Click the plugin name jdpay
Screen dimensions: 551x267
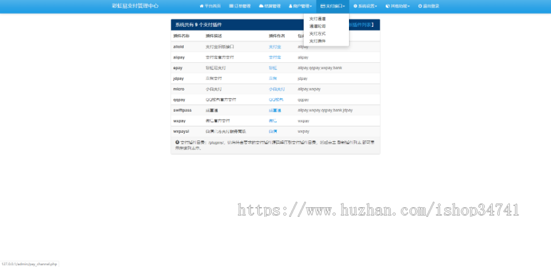(x=178, y=78)
